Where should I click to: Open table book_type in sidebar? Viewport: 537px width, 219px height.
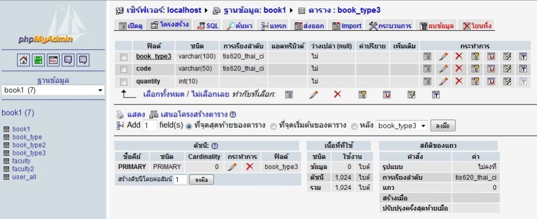[x=27, y=137]
